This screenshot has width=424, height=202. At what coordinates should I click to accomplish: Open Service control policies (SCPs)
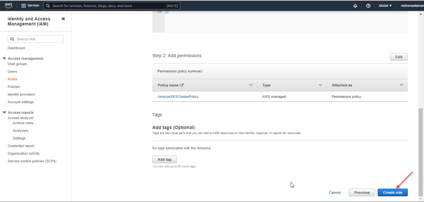point(32,161)
